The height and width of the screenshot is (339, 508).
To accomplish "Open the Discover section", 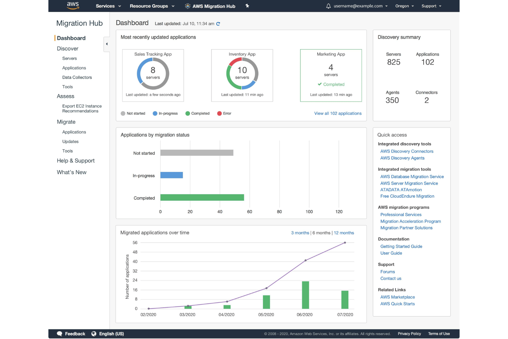I will click(68, 49).
